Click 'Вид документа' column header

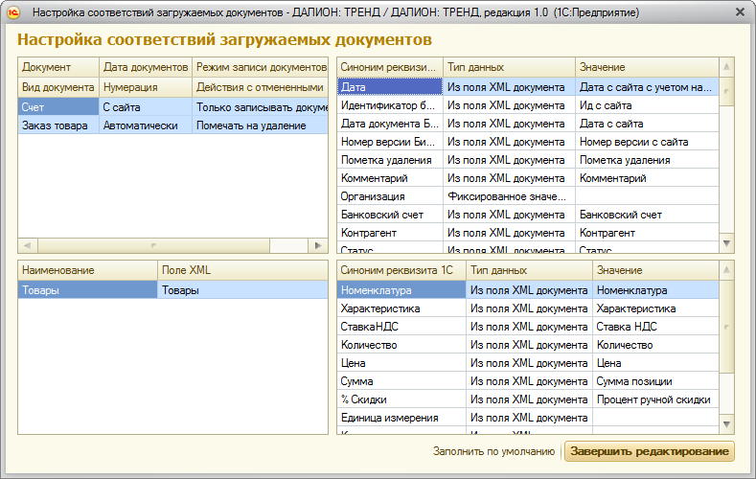(58, 87)
